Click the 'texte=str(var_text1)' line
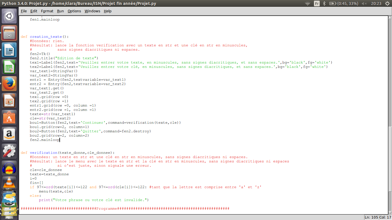Image resolution: width=392 pixels, height=220 pixels. point(53,114)
